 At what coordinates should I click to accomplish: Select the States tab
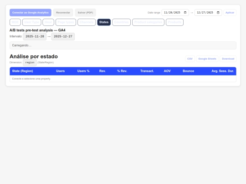(x=104, y=22)
